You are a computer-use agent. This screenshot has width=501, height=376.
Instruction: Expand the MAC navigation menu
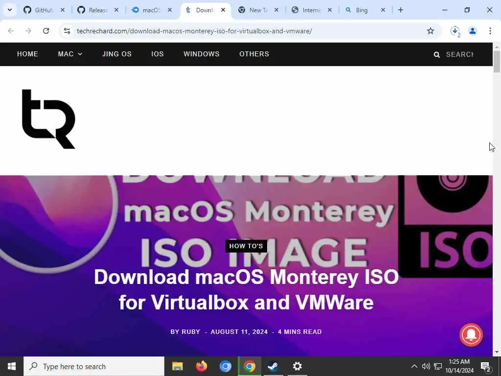(x=70, y=54)
